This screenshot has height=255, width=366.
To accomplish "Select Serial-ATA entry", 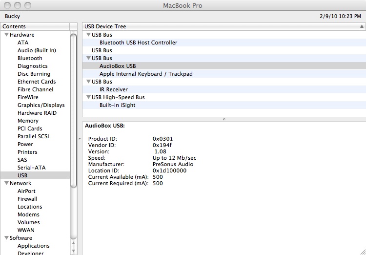I will coord(32,168).
